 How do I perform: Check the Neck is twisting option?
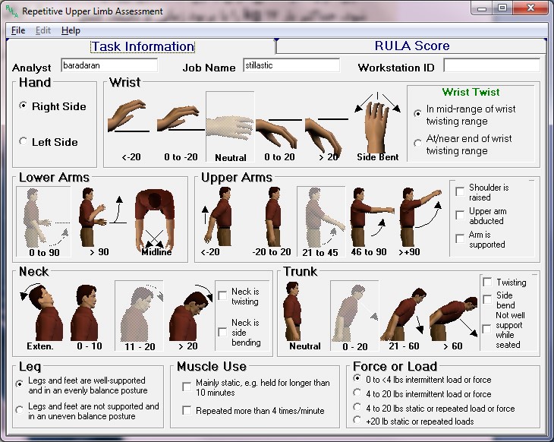tap(222, 295)
